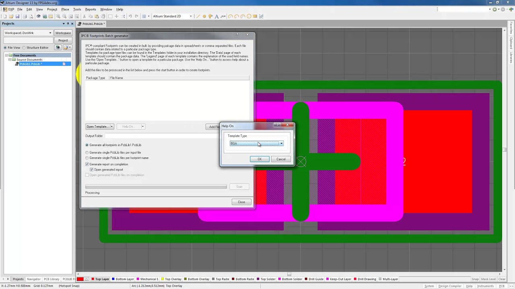Select the Place Line tool icon
The width and height of the screenshot is (515, 289).
click(x=198, y=16)
